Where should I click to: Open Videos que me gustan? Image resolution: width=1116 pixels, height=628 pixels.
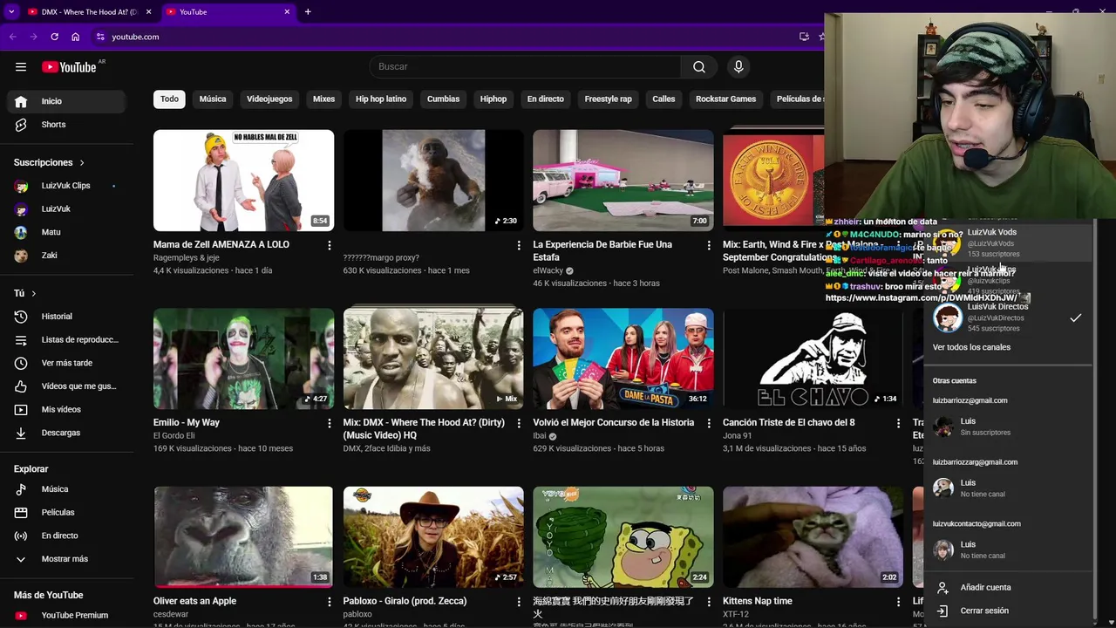(x=66, y=386)
